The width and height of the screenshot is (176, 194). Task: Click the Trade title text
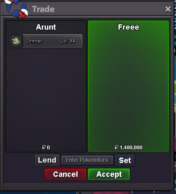tap(43, 9)
